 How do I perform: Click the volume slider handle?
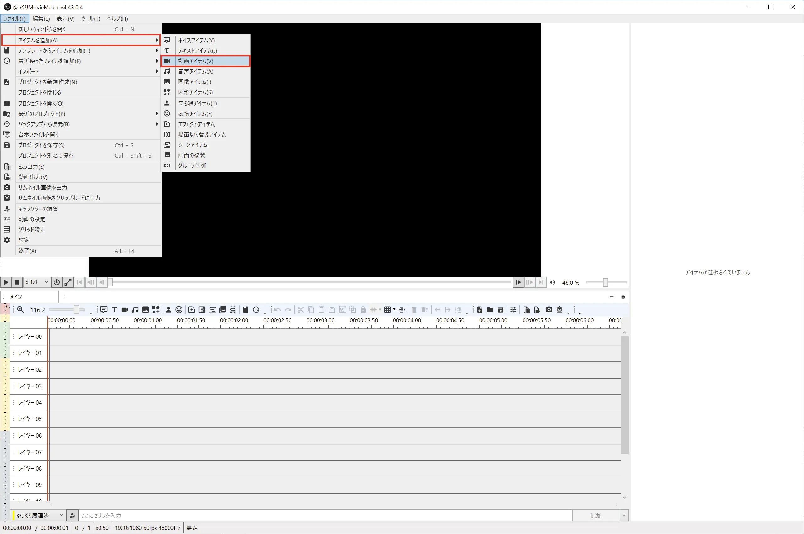pyautogui.click(x=605, y=282)
